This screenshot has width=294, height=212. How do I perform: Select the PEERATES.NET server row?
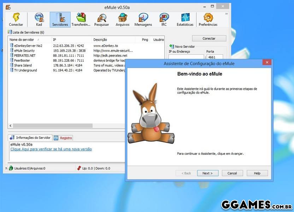tap(25, 55)
